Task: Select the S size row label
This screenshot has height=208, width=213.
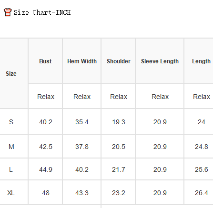Action: [x=11, y=122]
